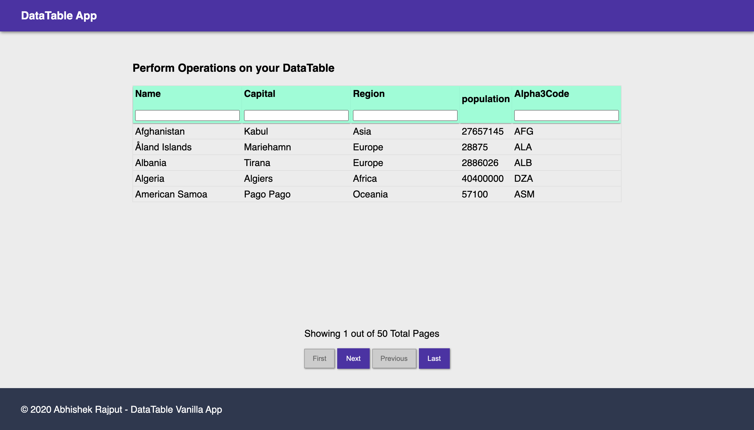Click into the Region filter box

(x=405, y=115)
